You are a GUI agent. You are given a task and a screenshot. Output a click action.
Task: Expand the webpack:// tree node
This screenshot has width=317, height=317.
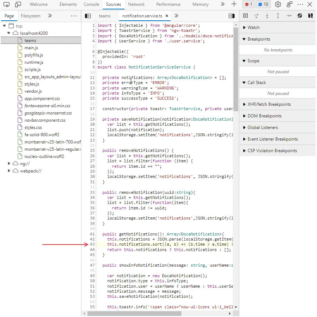click(9, 171)
